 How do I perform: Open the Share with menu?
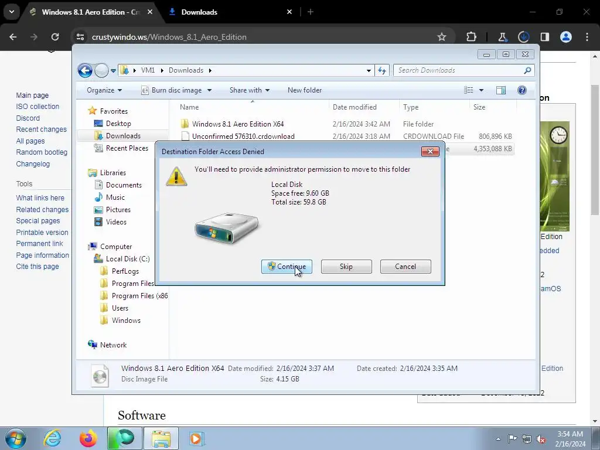(x=250, y=90)
